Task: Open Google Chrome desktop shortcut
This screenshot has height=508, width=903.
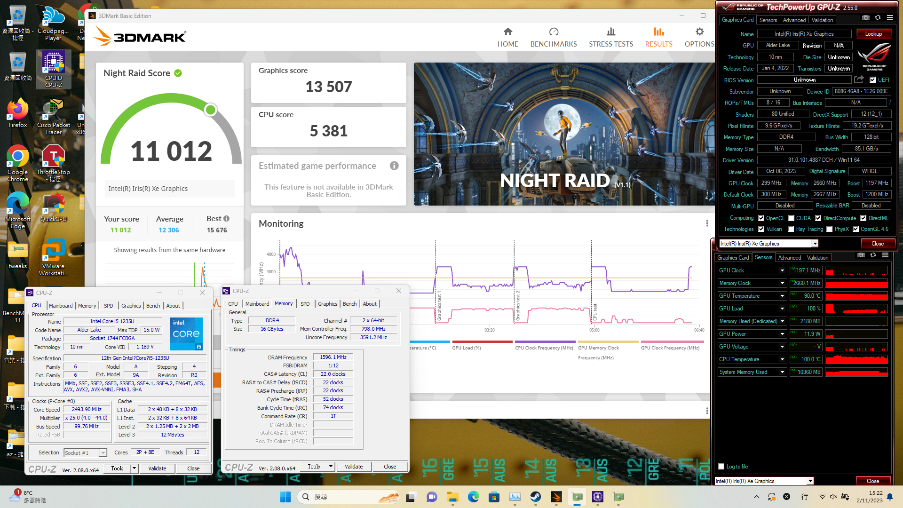Action: coord(18,163)
